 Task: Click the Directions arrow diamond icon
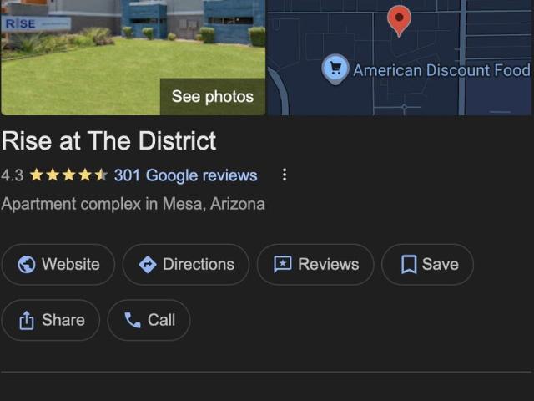(x=148, y=264)
